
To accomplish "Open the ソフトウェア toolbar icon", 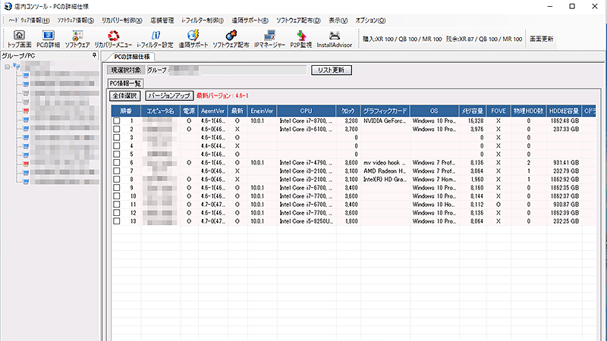I will click(77, 39).
